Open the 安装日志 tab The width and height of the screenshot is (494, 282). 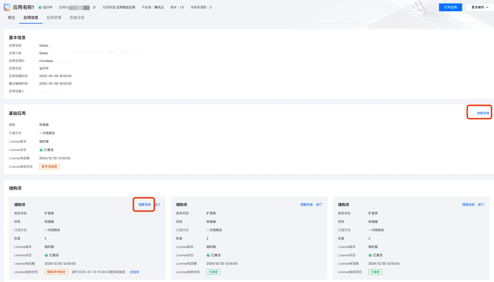77,18
